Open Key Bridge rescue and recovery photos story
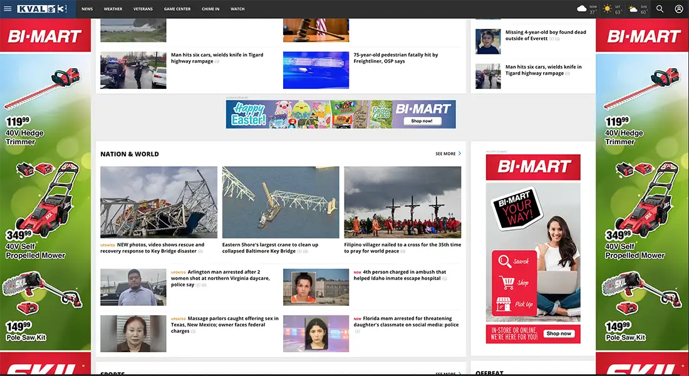The height and width of the screenshot is (376, 689). point(153,248)
